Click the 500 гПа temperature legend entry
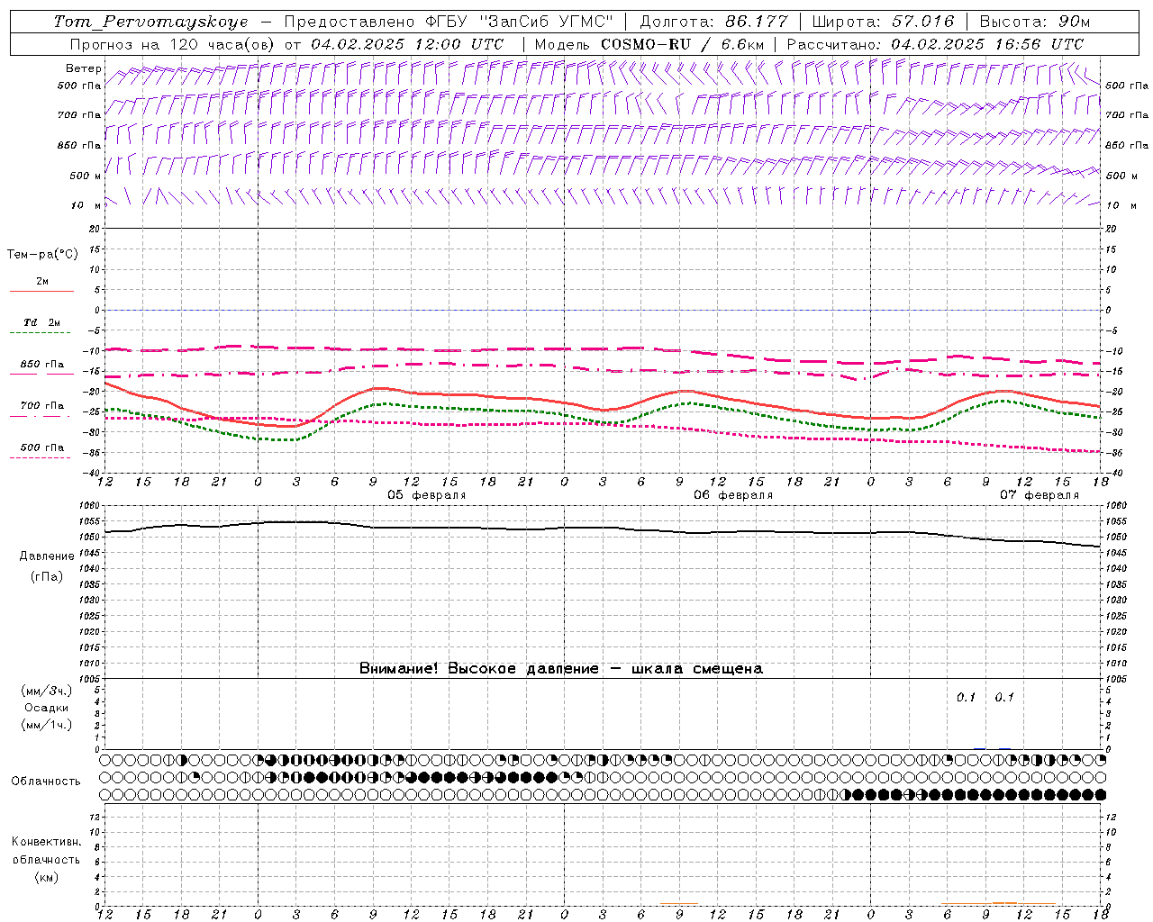This screenshot has width=1153, height=922. [x=41, y=447]
